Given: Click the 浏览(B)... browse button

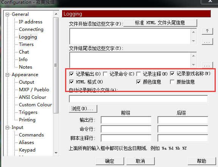Looking at the screenshot, I should [83, 109].
